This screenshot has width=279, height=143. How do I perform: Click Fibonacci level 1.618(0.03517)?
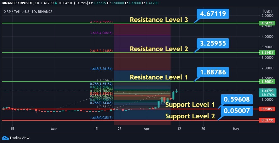[101, 118]
